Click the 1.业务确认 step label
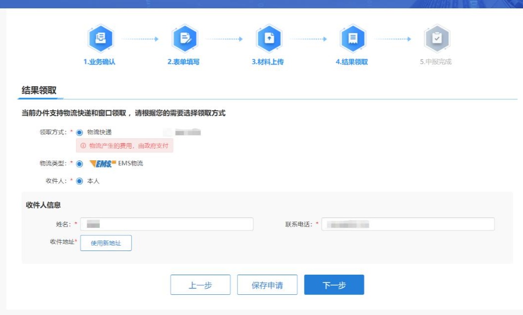Image resolution: width=523 pixels, height=315 pixels. (x=99, y=62)
